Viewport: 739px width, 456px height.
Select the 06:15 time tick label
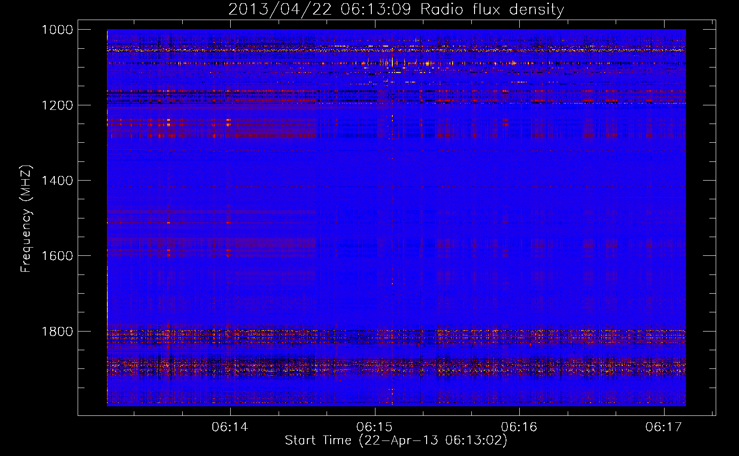tap(375, 427)
